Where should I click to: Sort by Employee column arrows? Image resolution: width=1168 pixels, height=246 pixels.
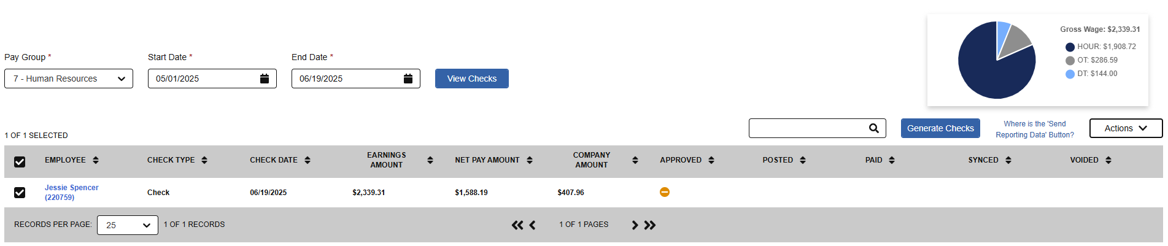[x=96, y=160]
